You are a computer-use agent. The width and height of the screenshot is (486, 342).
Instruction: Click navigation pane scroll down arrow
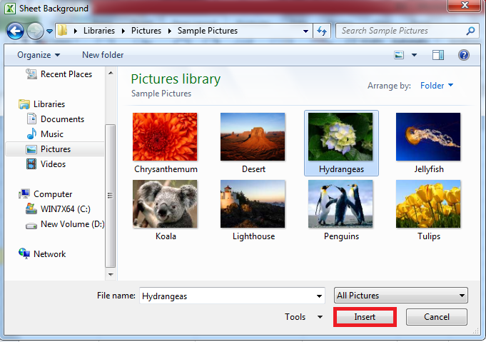(111, 274)
